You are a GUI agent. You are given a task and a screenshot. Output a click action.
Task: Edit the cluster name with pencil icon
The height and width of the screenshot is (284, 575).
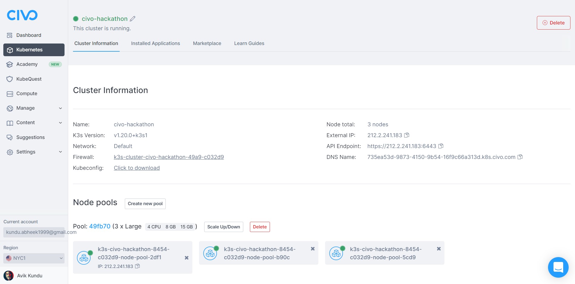coord(133,19)
